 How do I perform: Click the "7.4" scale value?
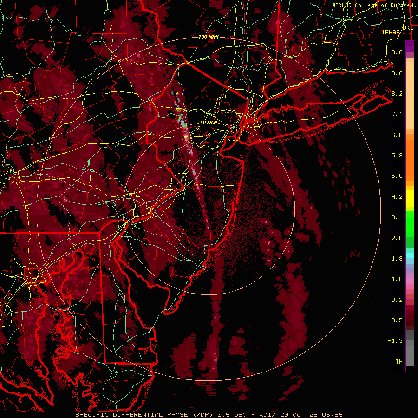[397, 114]
